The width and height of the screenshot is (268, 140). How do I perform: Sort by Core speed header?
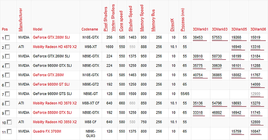pos(121,21)
